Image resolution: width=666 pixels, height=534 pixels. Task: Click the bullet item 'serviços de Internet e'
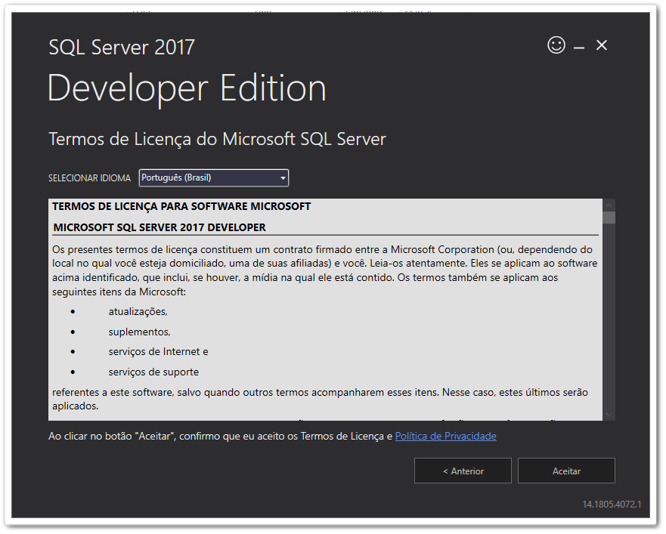tap(159, 351)
